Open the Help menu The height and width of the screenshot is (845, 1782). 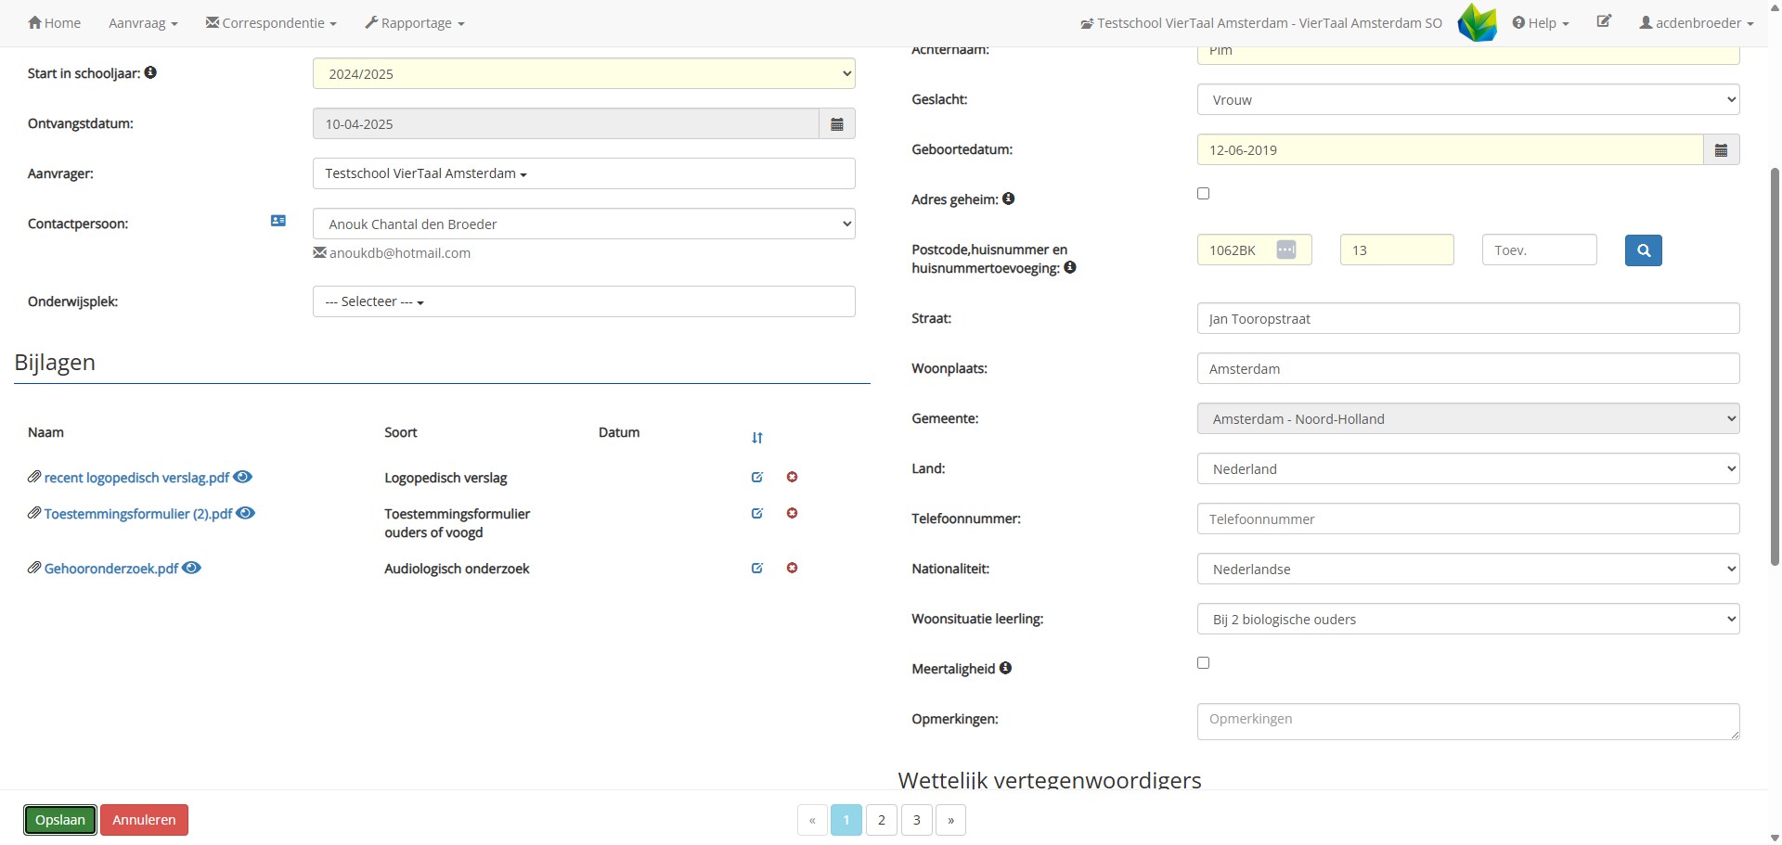(1541, 23)
